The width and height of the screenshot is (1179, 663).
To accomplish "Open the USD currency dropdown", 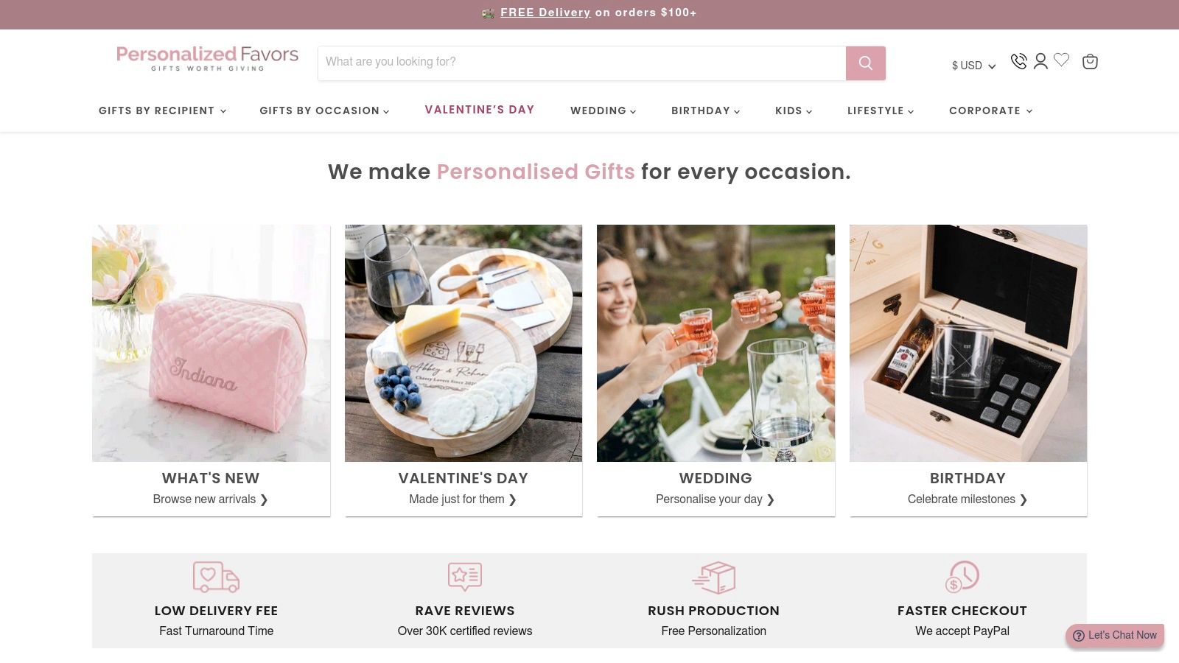I will (x=973, y=66).
